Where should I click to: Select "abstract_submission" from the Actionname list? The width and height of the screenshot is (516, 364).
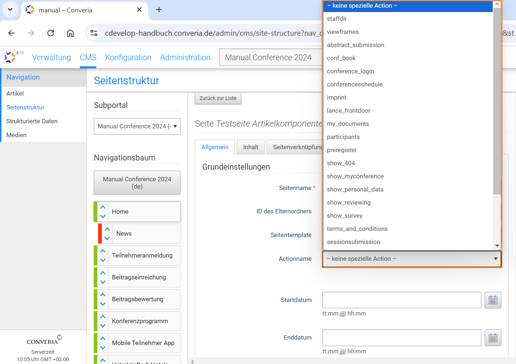click(356, 45)
